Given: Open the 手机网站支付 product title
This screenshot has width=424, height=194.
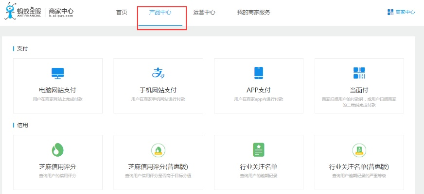Looking at the screenshot, I should tap(158, 90).
